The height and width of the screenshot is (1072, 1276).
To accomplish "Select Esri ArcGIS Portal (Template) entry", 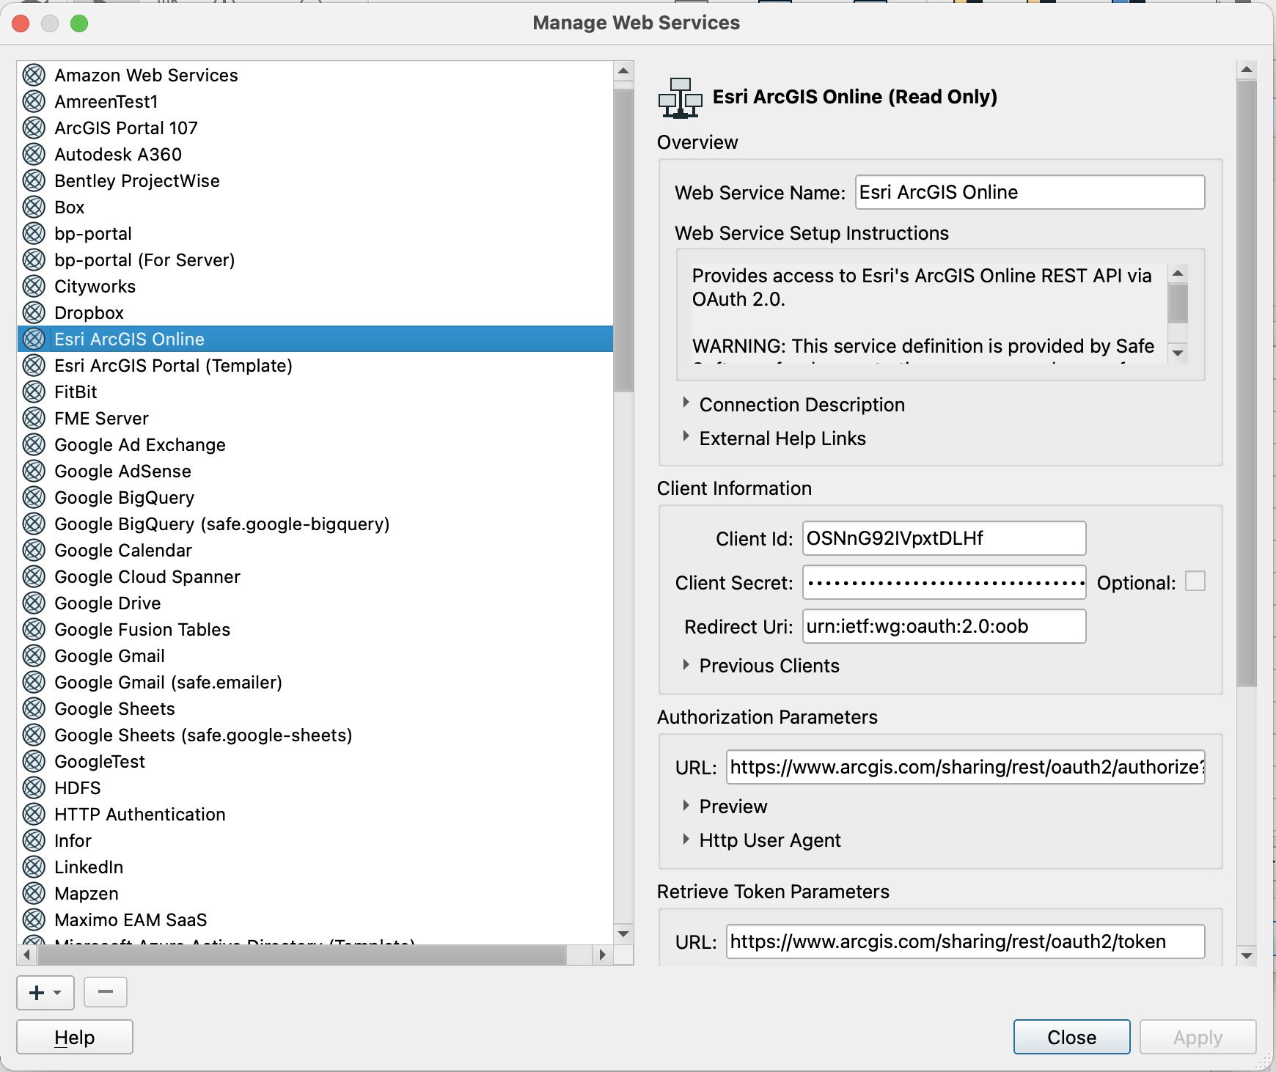I will click(315, 365).
